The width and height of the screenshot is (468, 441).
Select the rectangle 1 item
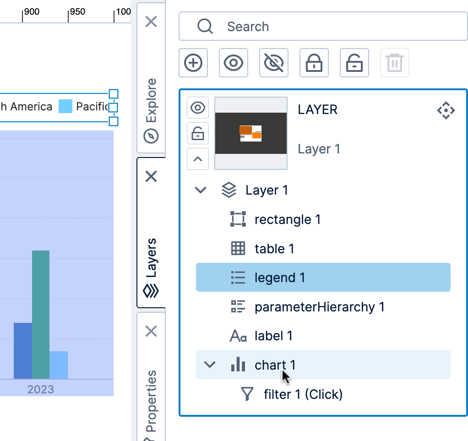point(288,220)
